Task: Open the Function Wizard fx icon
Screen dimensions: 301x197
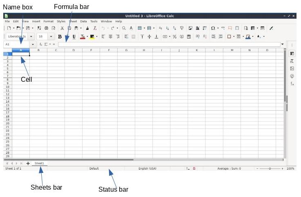Action: tap(41, 45)
